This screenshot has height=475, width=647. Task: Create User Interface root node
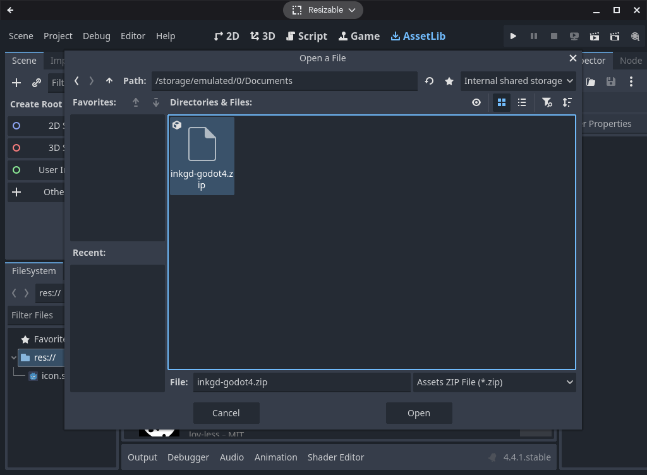[36, 170]
